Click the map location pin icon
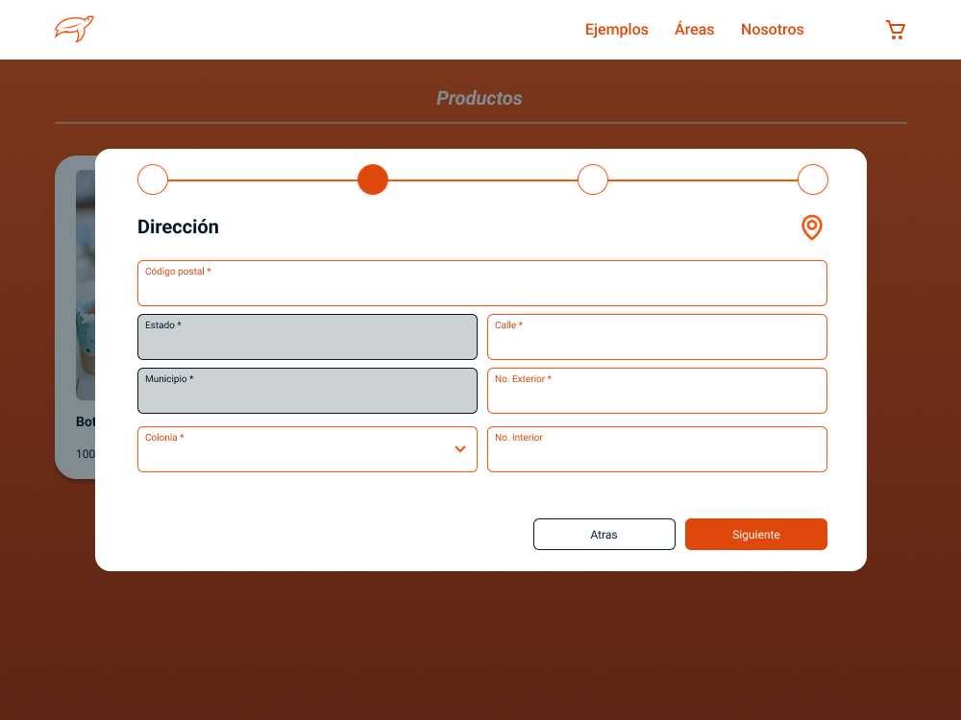 click(811, 228)
